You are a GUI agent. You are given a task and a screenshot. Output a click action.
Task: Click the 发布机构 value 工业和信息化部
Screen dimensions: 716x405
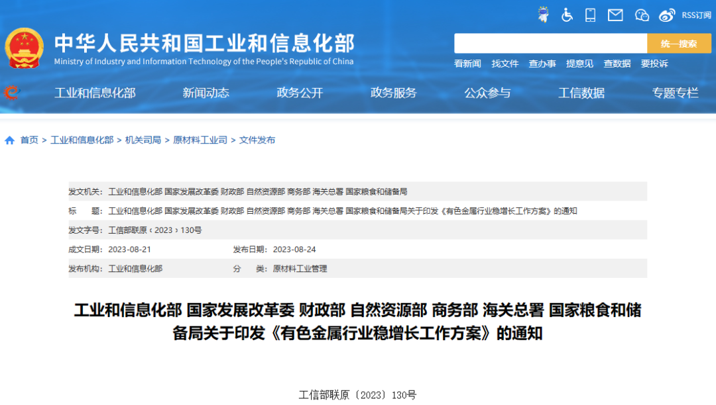pos(135,269)
